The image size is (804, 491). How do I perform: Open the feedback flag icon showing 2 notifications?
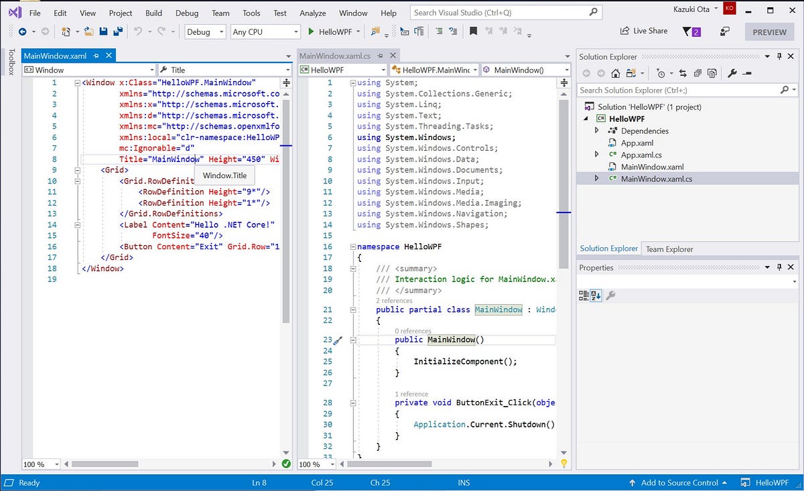(x=689, y=31)
